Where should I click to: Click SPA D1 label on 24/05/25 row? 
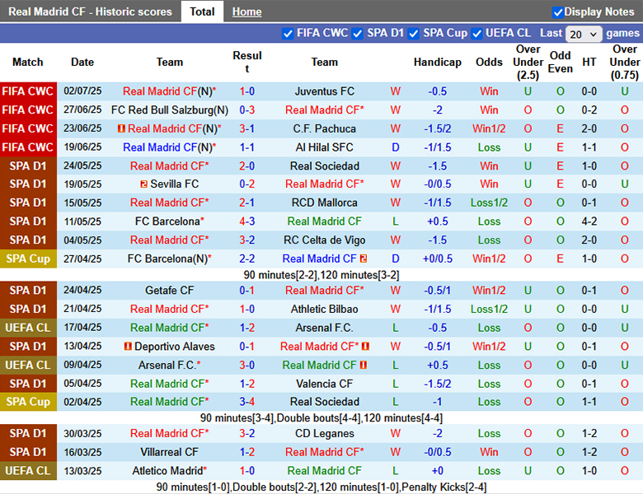(x=28, y=165)
